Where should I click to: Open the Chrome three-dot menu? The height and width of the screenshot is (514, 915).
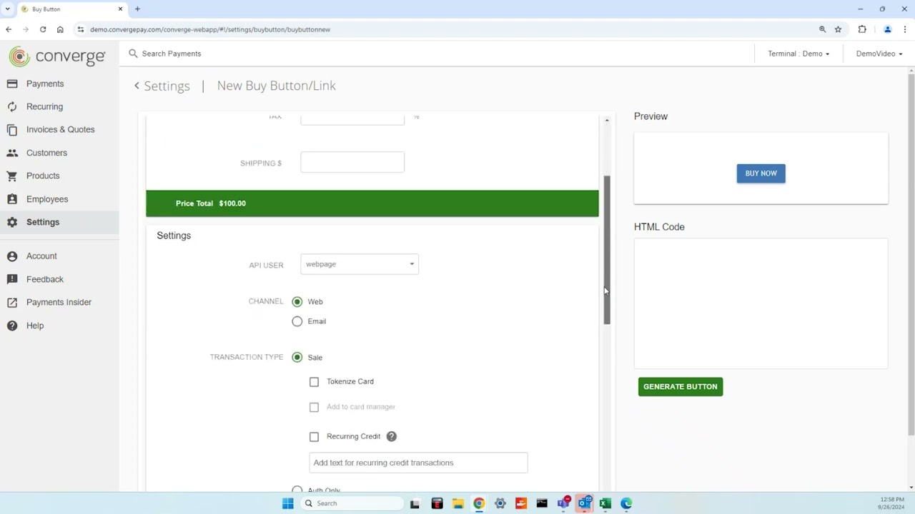905,29
